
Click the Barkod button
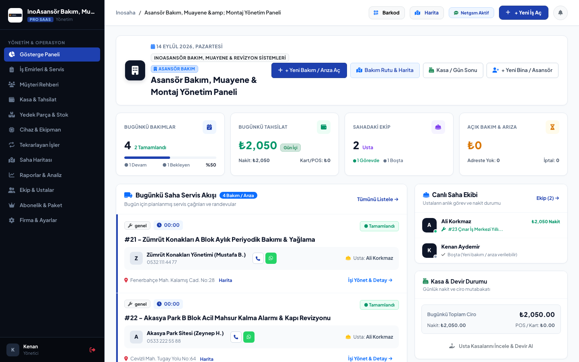[387, 13]
